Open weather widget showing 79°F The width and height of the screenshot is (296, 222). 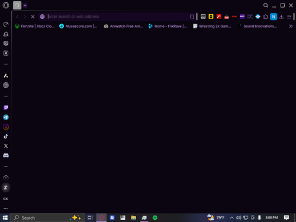click(x=215, y=218)
